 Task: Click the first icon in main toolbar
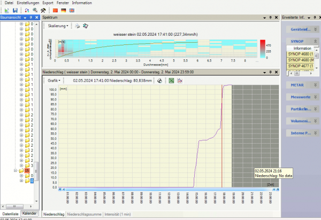6,10
